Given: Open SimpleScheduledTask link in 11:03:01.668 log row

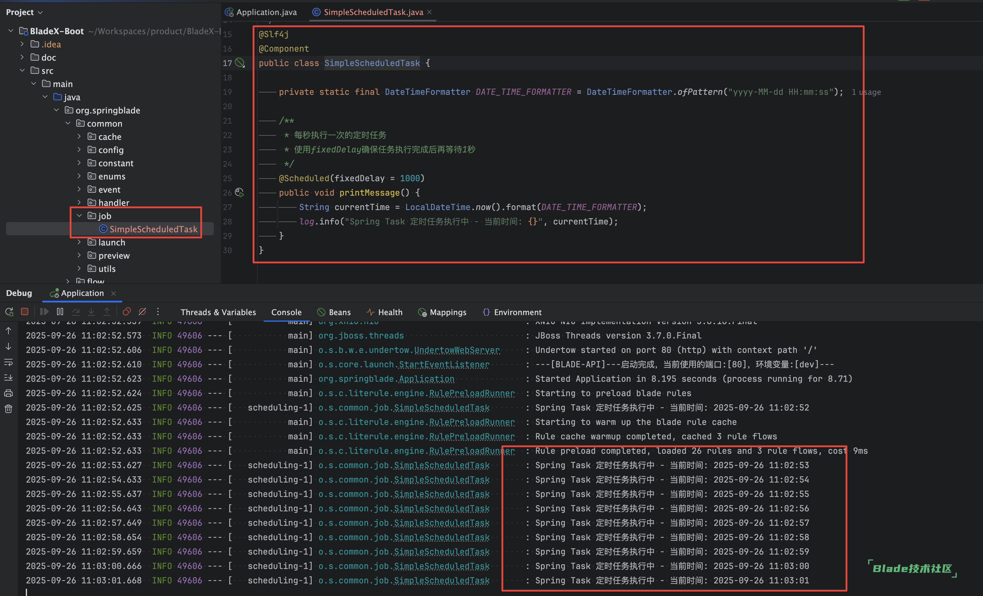Looking at the screenshot, I should pyautogui.click(x=442, y=580).
